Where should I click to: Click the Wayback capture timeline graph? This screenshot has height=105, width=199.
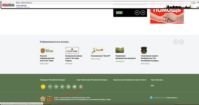[153, 6]
